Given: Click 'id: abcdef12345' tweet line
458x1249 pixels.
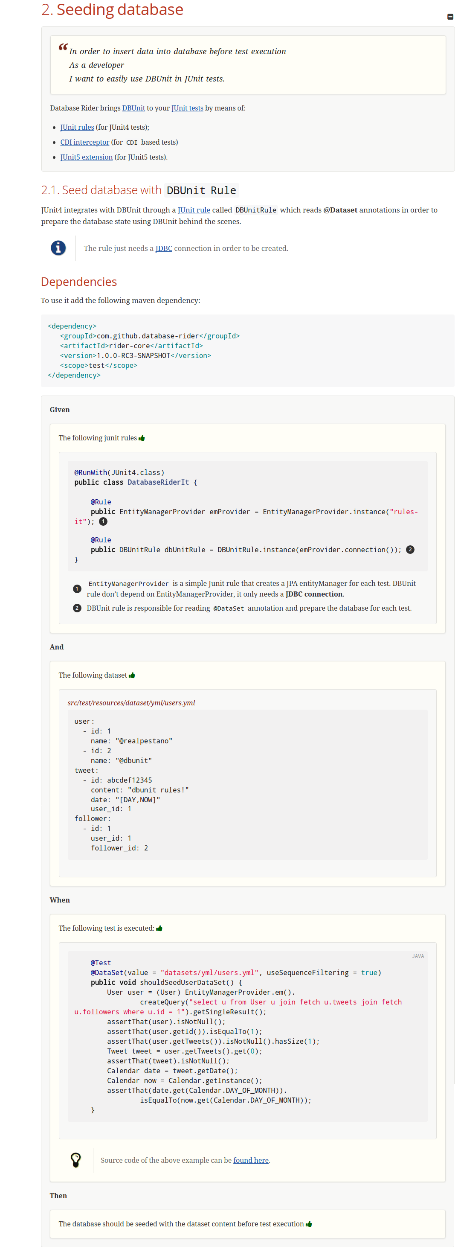Looking at the screenshot, I should click(x=117, y=780).
